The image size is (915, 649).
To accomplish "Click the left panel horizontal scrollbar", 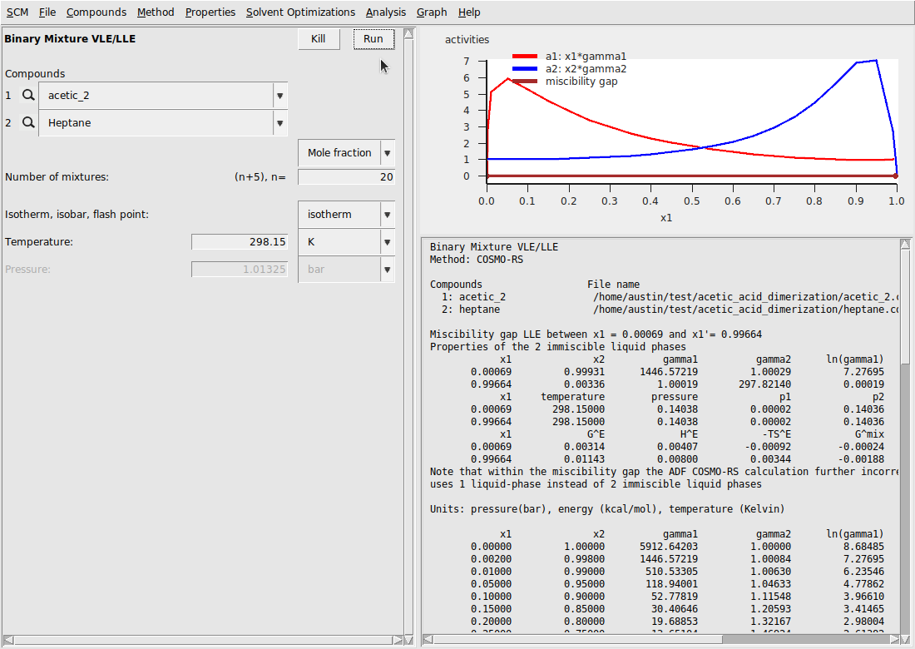I will coord(202,640).
